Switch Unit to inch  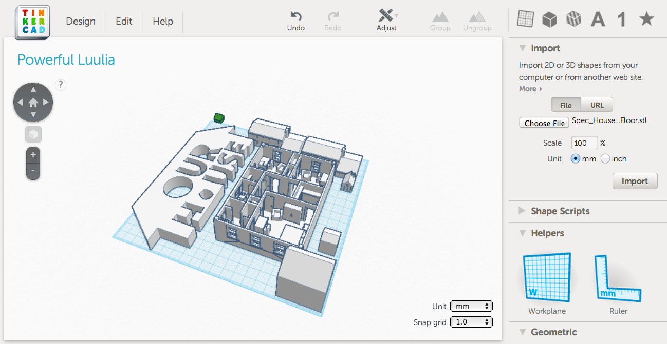(605, 159)
